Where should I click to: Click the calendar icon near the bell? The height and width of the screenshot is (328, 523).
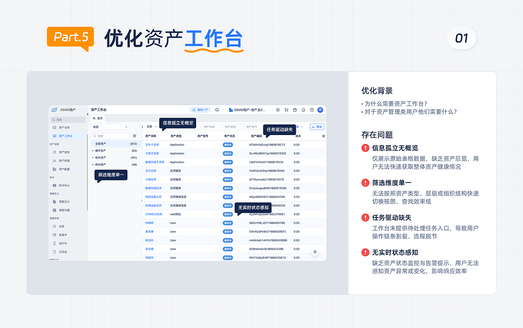295,110
